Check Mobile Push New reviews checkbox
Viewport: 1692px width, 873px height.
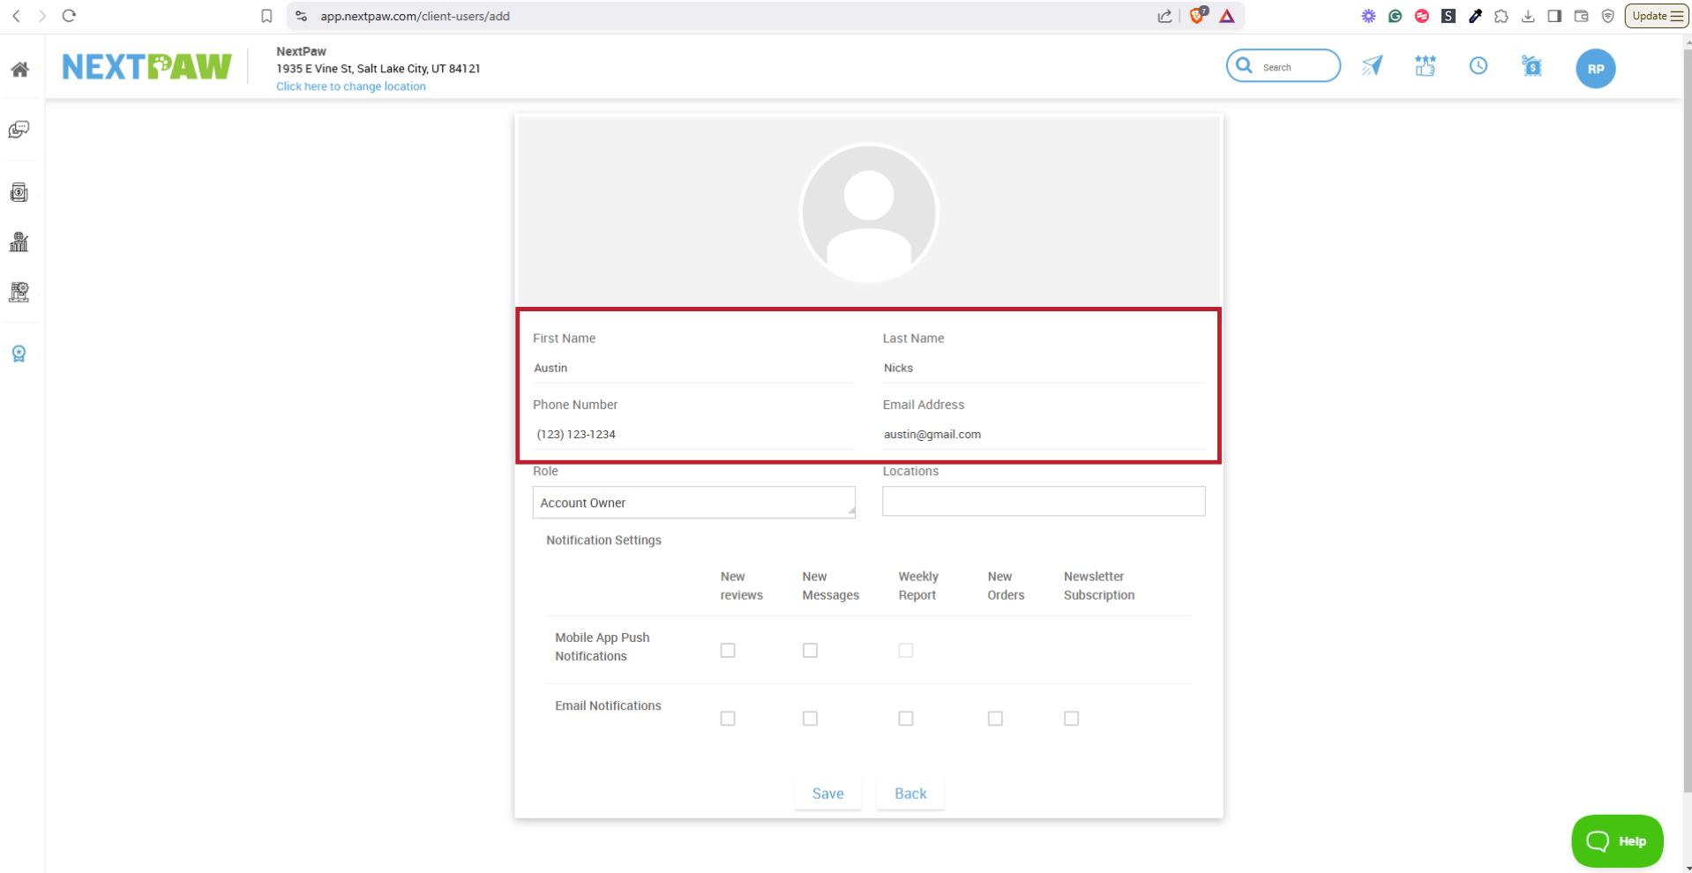click(728, 651)
